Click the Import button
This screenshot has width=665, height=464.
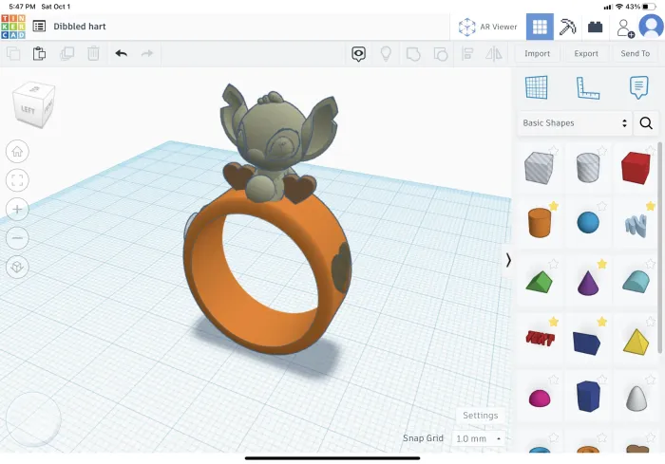(537, 53)
